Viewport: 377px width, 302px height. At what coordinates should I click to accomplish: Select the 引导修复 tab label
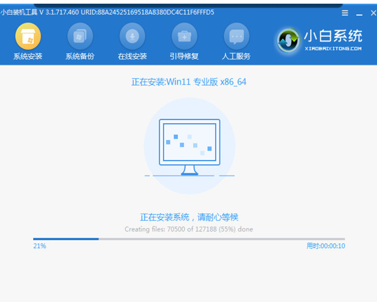pyautogui.click(x=184, y=57)
